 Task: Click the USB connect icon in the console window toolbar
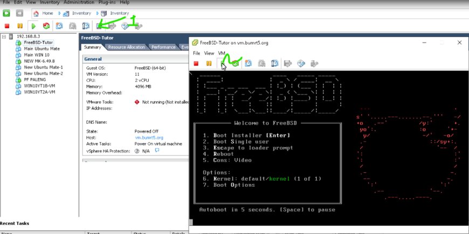coord(314,63)
